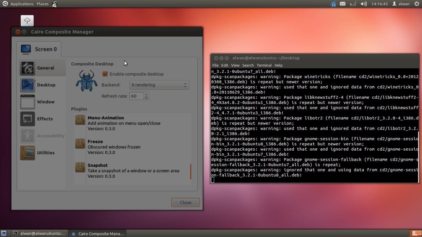Increase the Refresh rate with the stepper
Screen dimensions: 422x237
pyautogui.click(x=146, y=94)
